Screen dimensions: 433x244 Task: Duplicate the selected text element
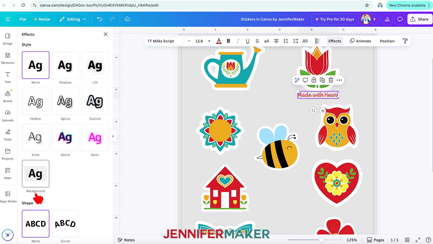pyautogui.click(x=322, y=80)
